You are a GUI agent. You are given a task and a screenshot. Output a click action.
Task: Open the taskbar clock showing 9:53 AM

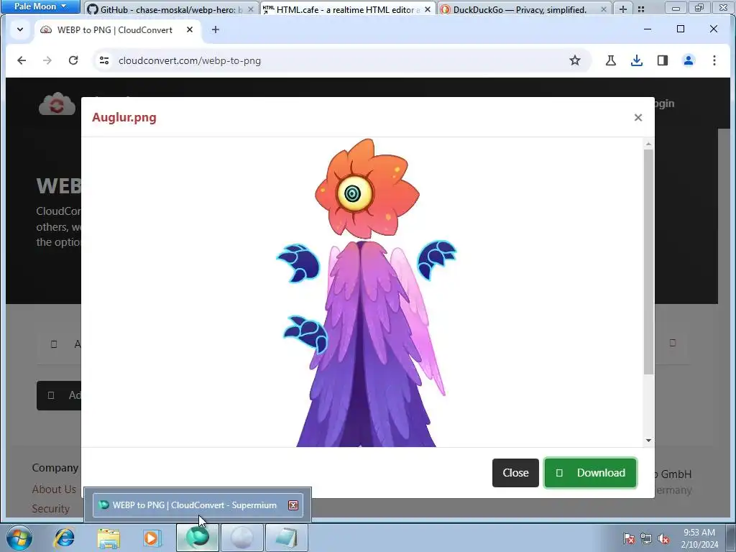[699, 538]
